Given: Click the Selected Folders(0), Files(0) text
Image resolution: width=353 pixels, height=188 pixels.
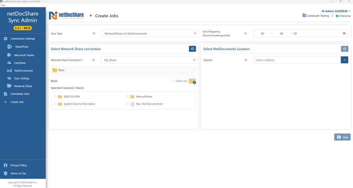Looking at the screenshot, I should click(67, 88).
